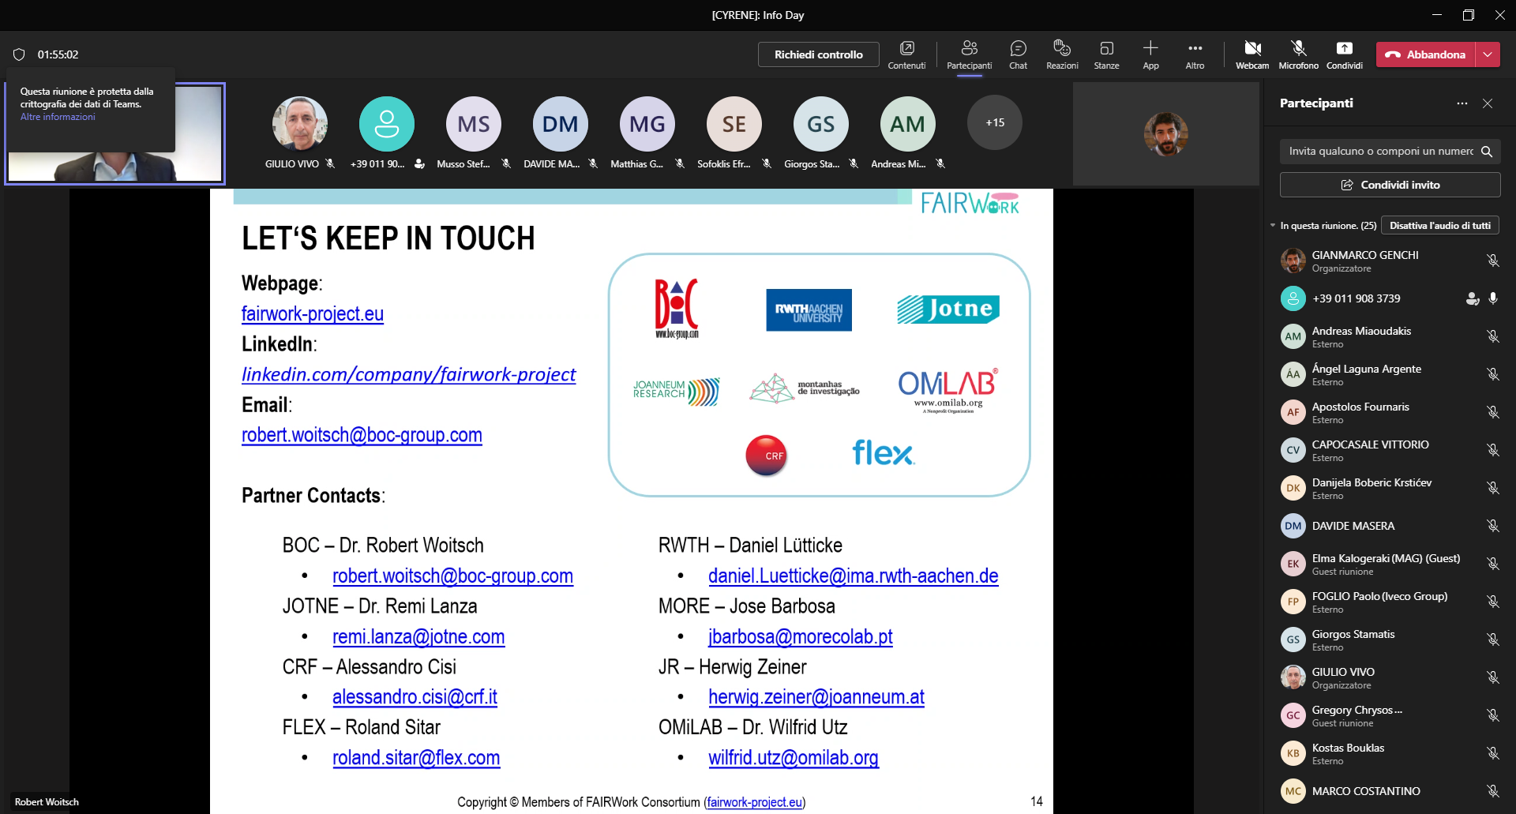
Task: Click remi.lanza@jotne.com email link
Action: click(x=418, y=636)
